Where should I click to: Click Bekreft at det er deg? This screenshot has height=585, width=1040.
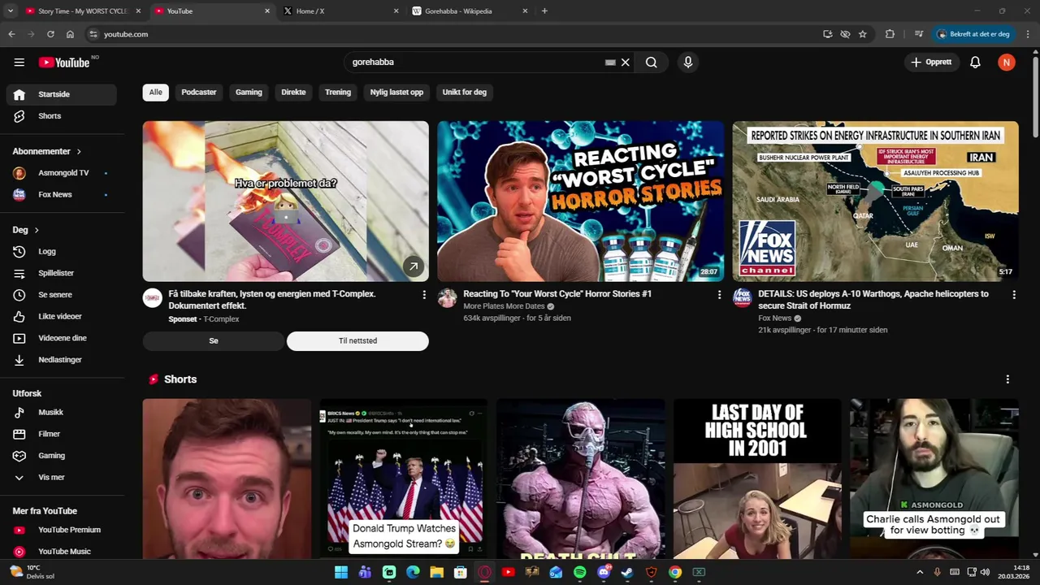pyautogui.click(x=973, y=34)
